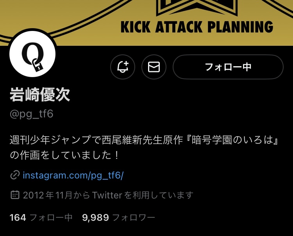Viewport: 293px width, 236px height.
Task: Open the 164 フォロー中 following list
Action: 41,218
